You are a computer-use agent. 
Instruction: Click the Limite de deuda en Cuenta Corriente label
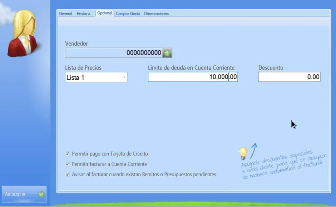pyautogui.click(x=191, y=68)
